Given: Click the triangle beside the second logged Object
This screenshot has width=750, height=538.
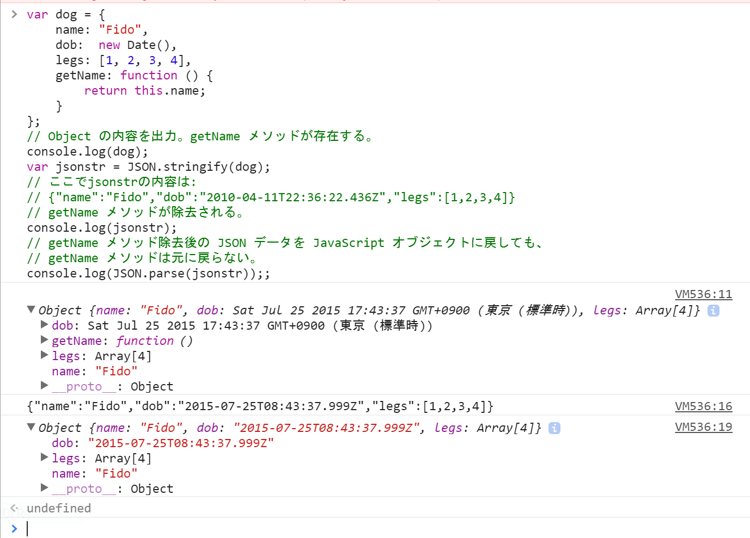Looking at the screenshot, I should [31, 428].
